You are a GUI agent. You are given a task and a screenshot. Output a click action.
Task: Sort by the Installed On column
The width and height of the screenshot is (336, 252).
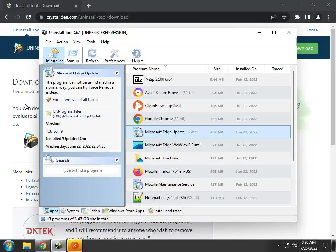(x=246, y=69)
